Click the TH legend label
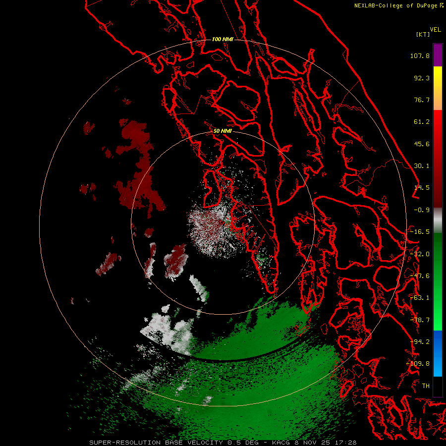Viewport: 446px width, 446px height. [426, 386]
